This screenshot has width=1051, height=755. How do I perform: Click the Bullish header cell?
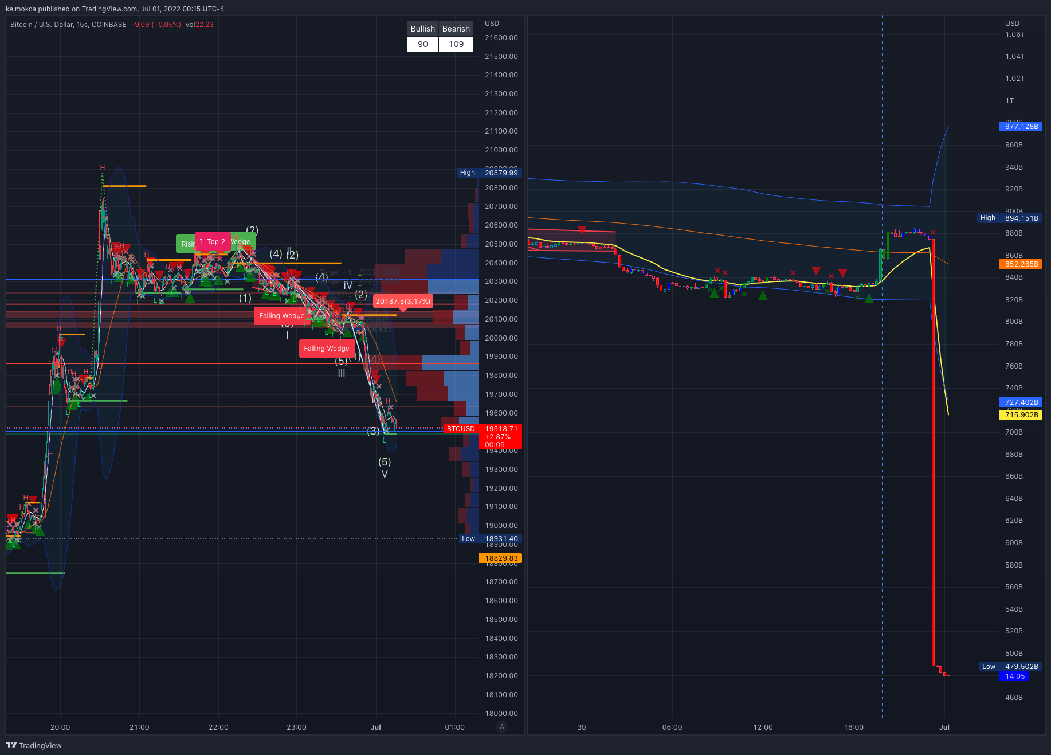[x=423, y=29]
